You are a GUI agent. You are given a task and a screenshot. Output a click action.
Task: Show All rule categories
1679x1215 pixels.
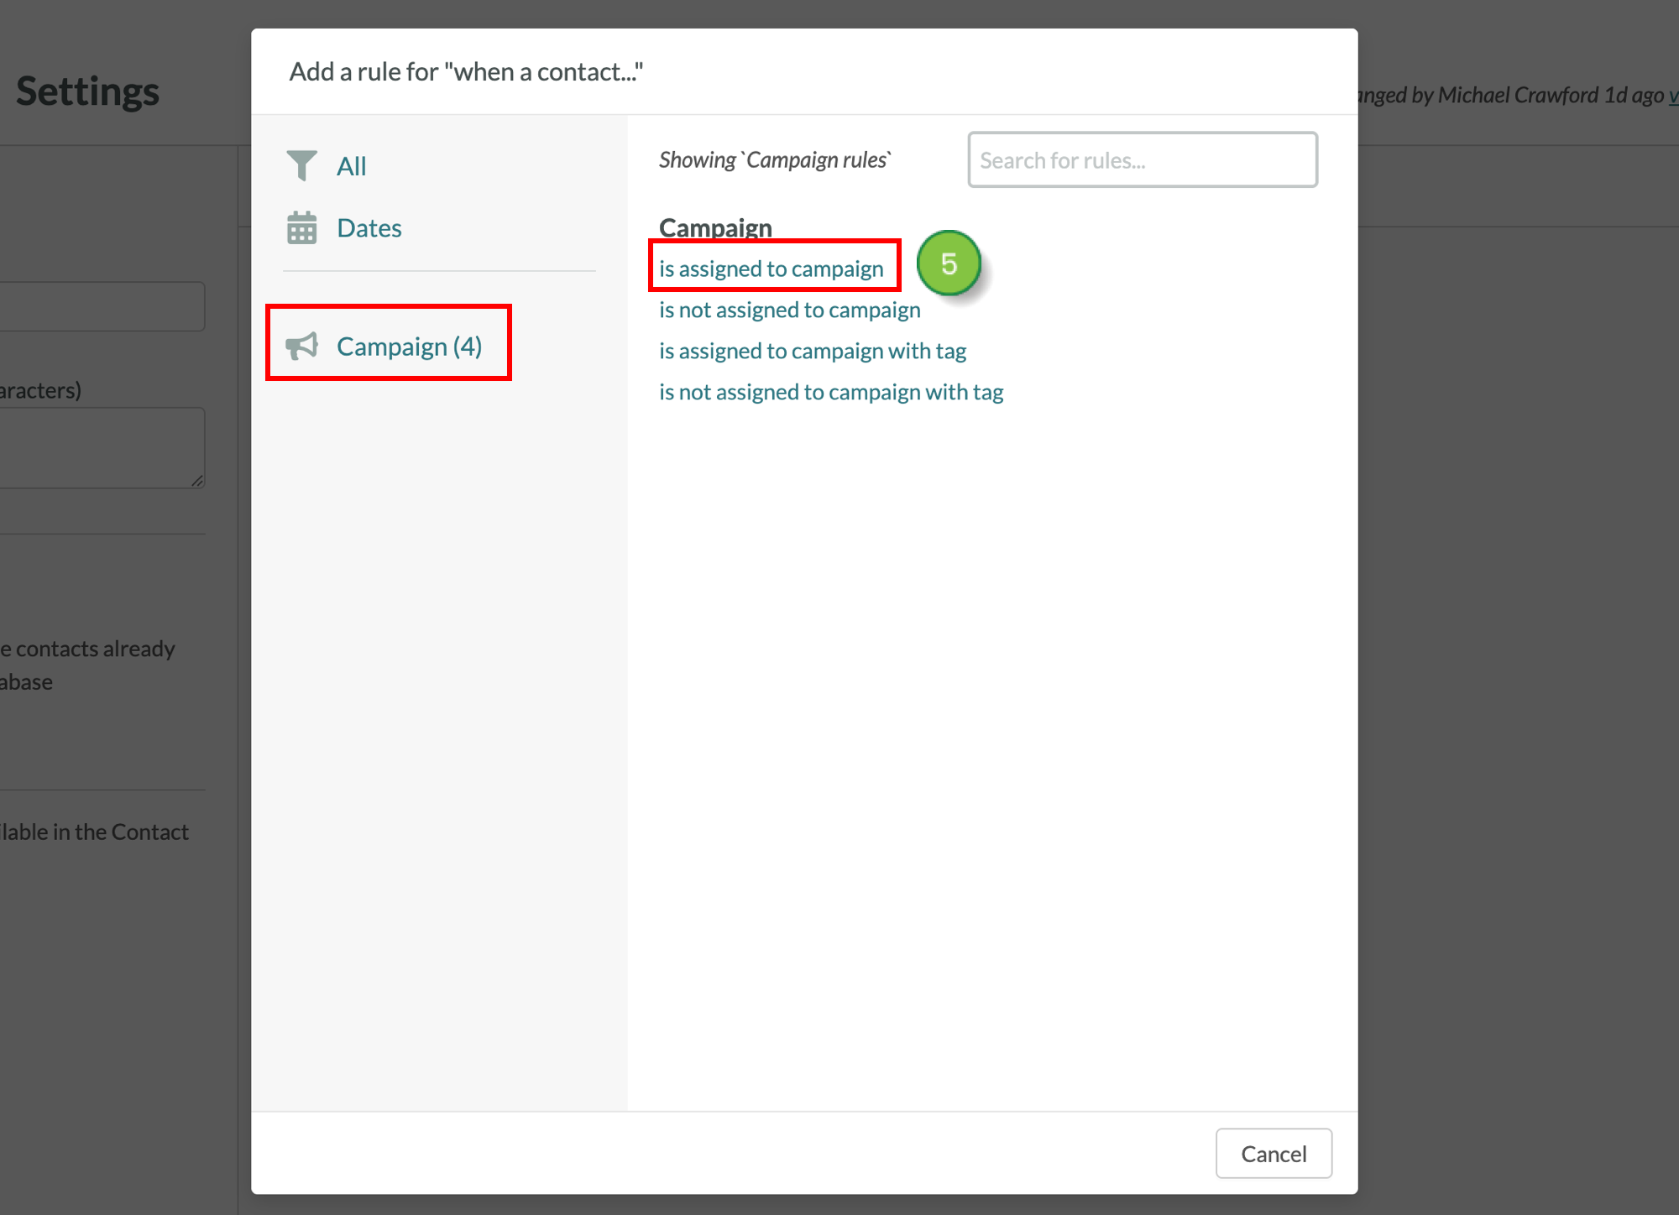(x=351, y=166)
